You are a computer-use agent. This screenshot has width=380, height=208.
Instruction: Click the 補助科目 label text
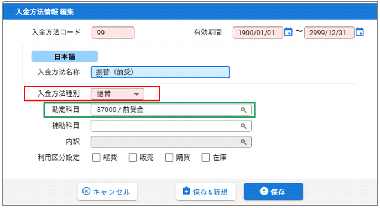(x=65, y=126)
